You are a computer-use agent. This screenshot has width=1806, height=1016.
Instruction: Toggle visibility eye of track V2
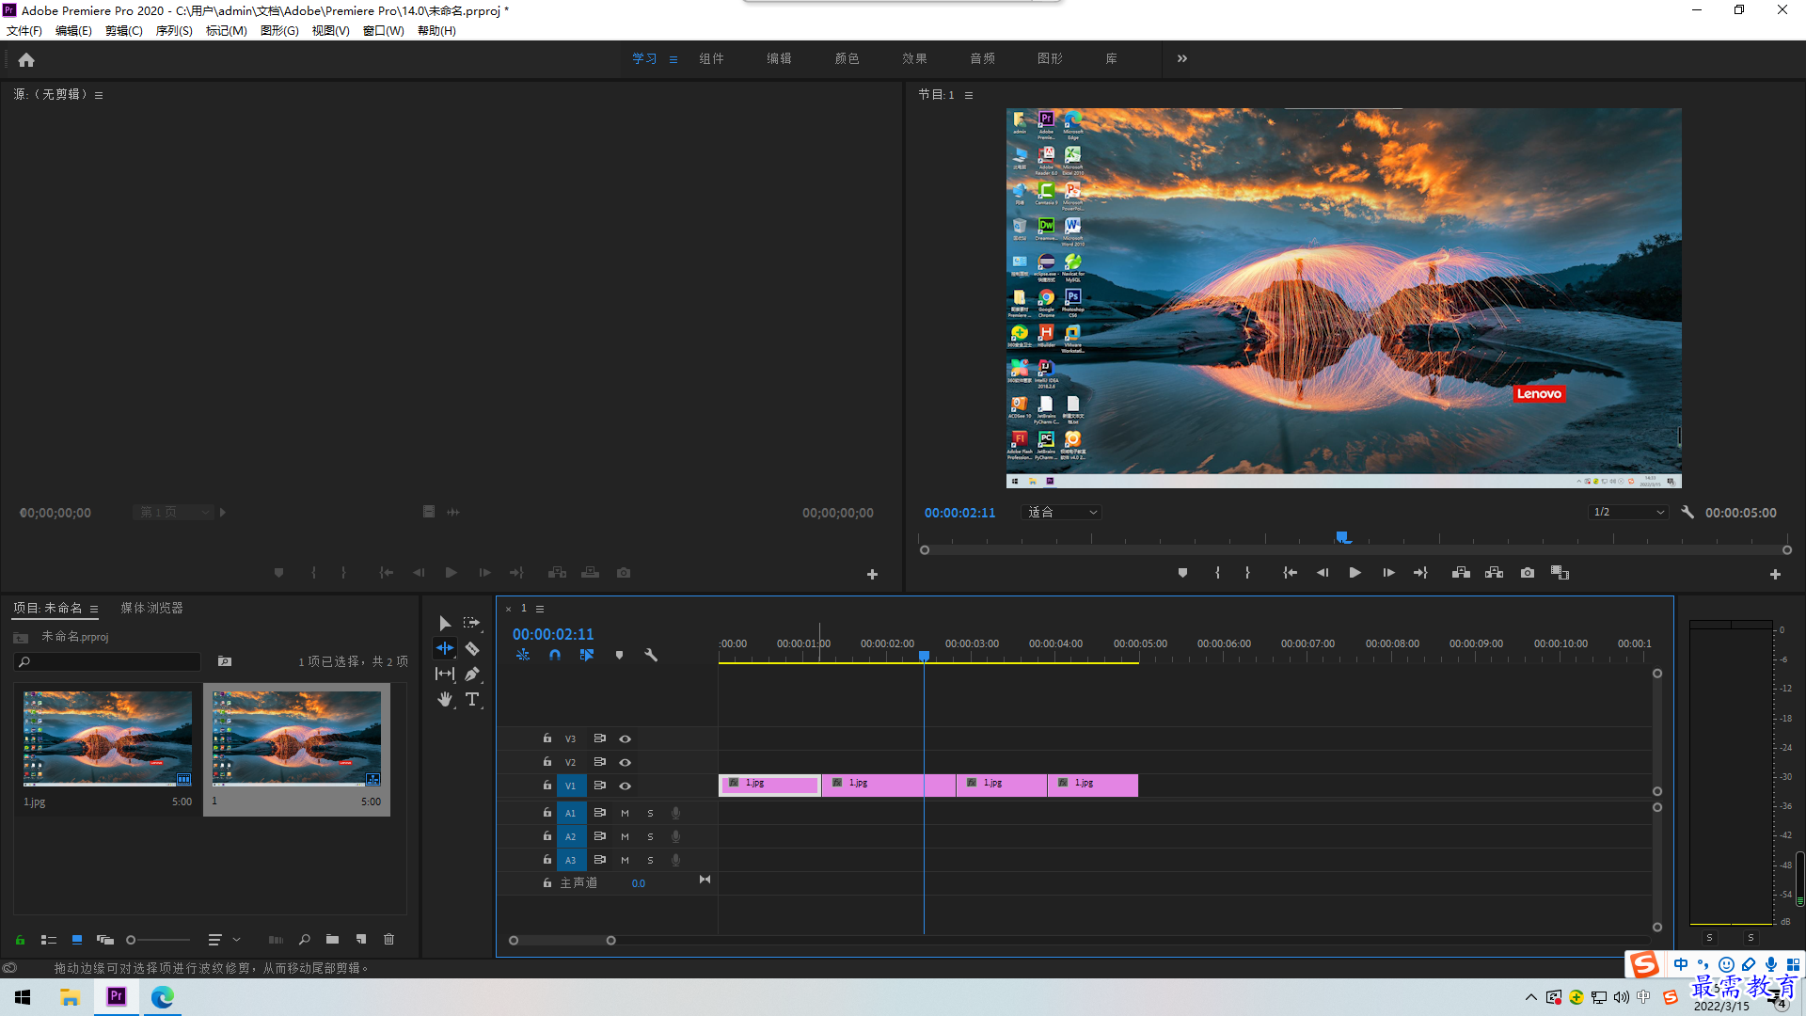[x=625, y=762]
